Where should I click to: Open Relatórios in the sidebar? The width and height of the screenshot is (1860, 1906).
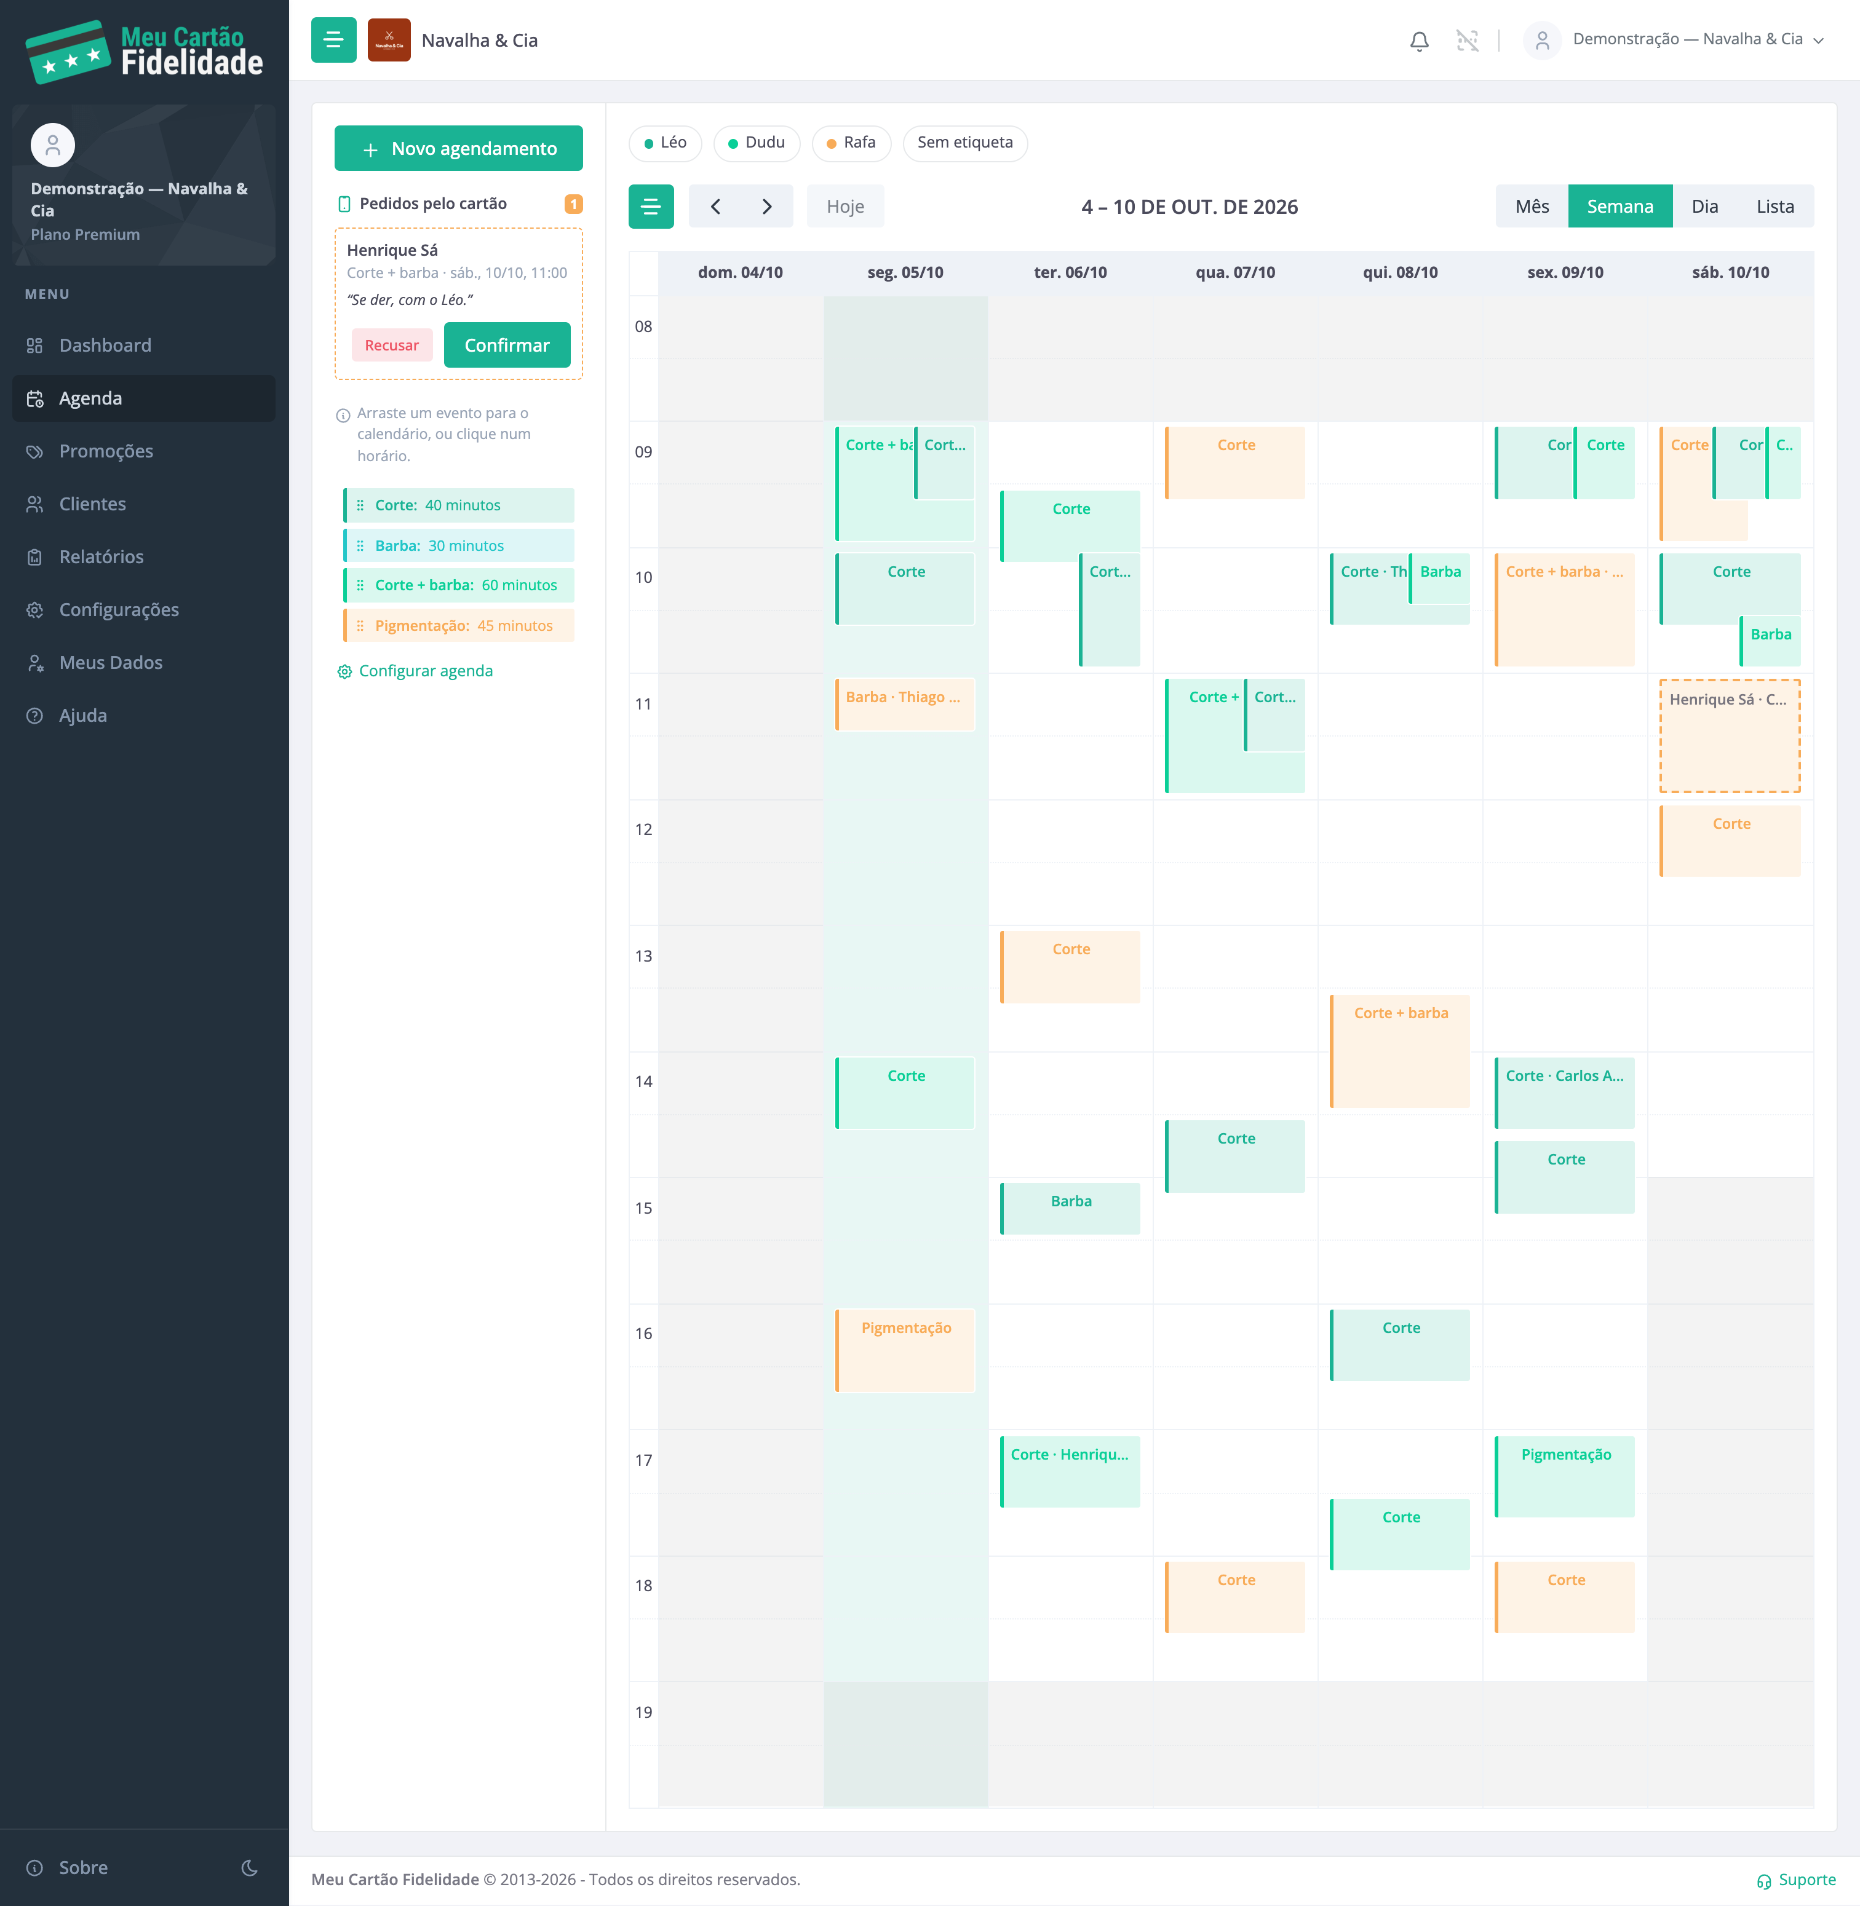coord(143,556)
